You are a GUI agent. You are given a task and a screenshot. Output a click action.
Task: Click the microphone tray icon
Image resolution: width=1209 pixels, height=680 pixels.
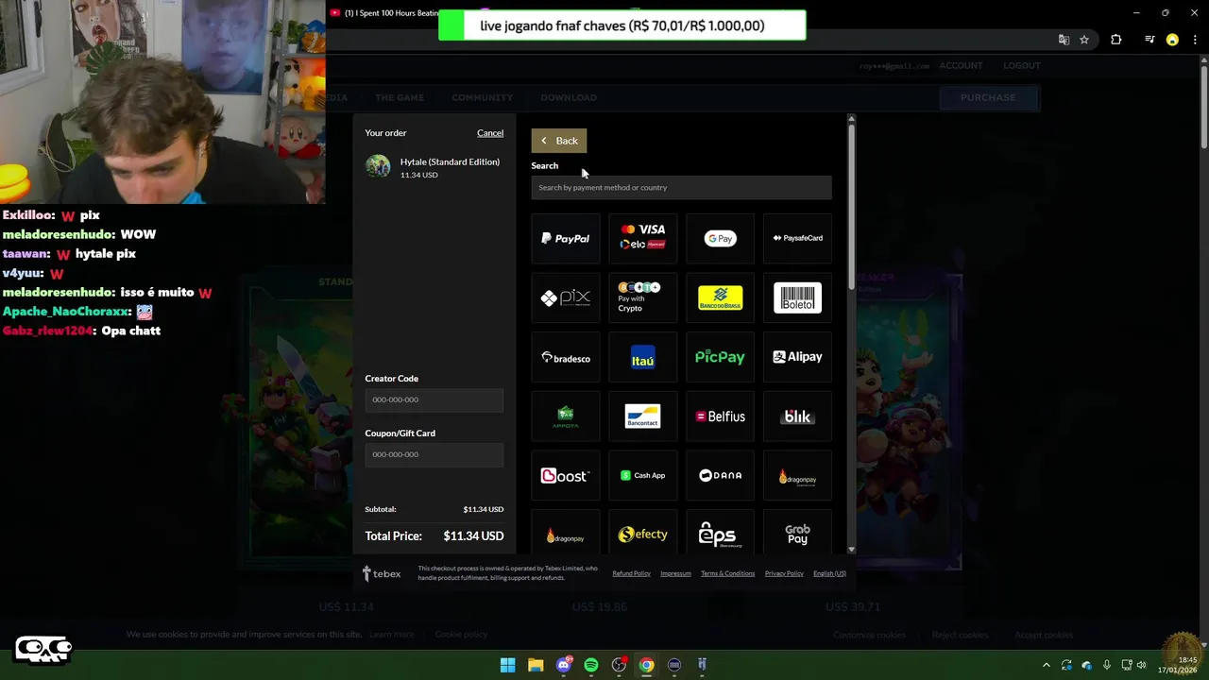click(1106, 665)
